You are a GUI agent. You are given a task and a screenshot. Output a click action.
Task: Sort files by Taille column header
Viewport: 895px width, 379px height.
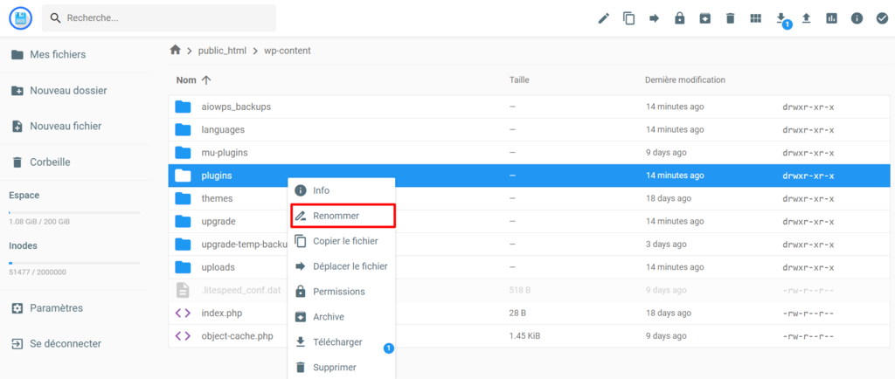(x=519, y=80)
